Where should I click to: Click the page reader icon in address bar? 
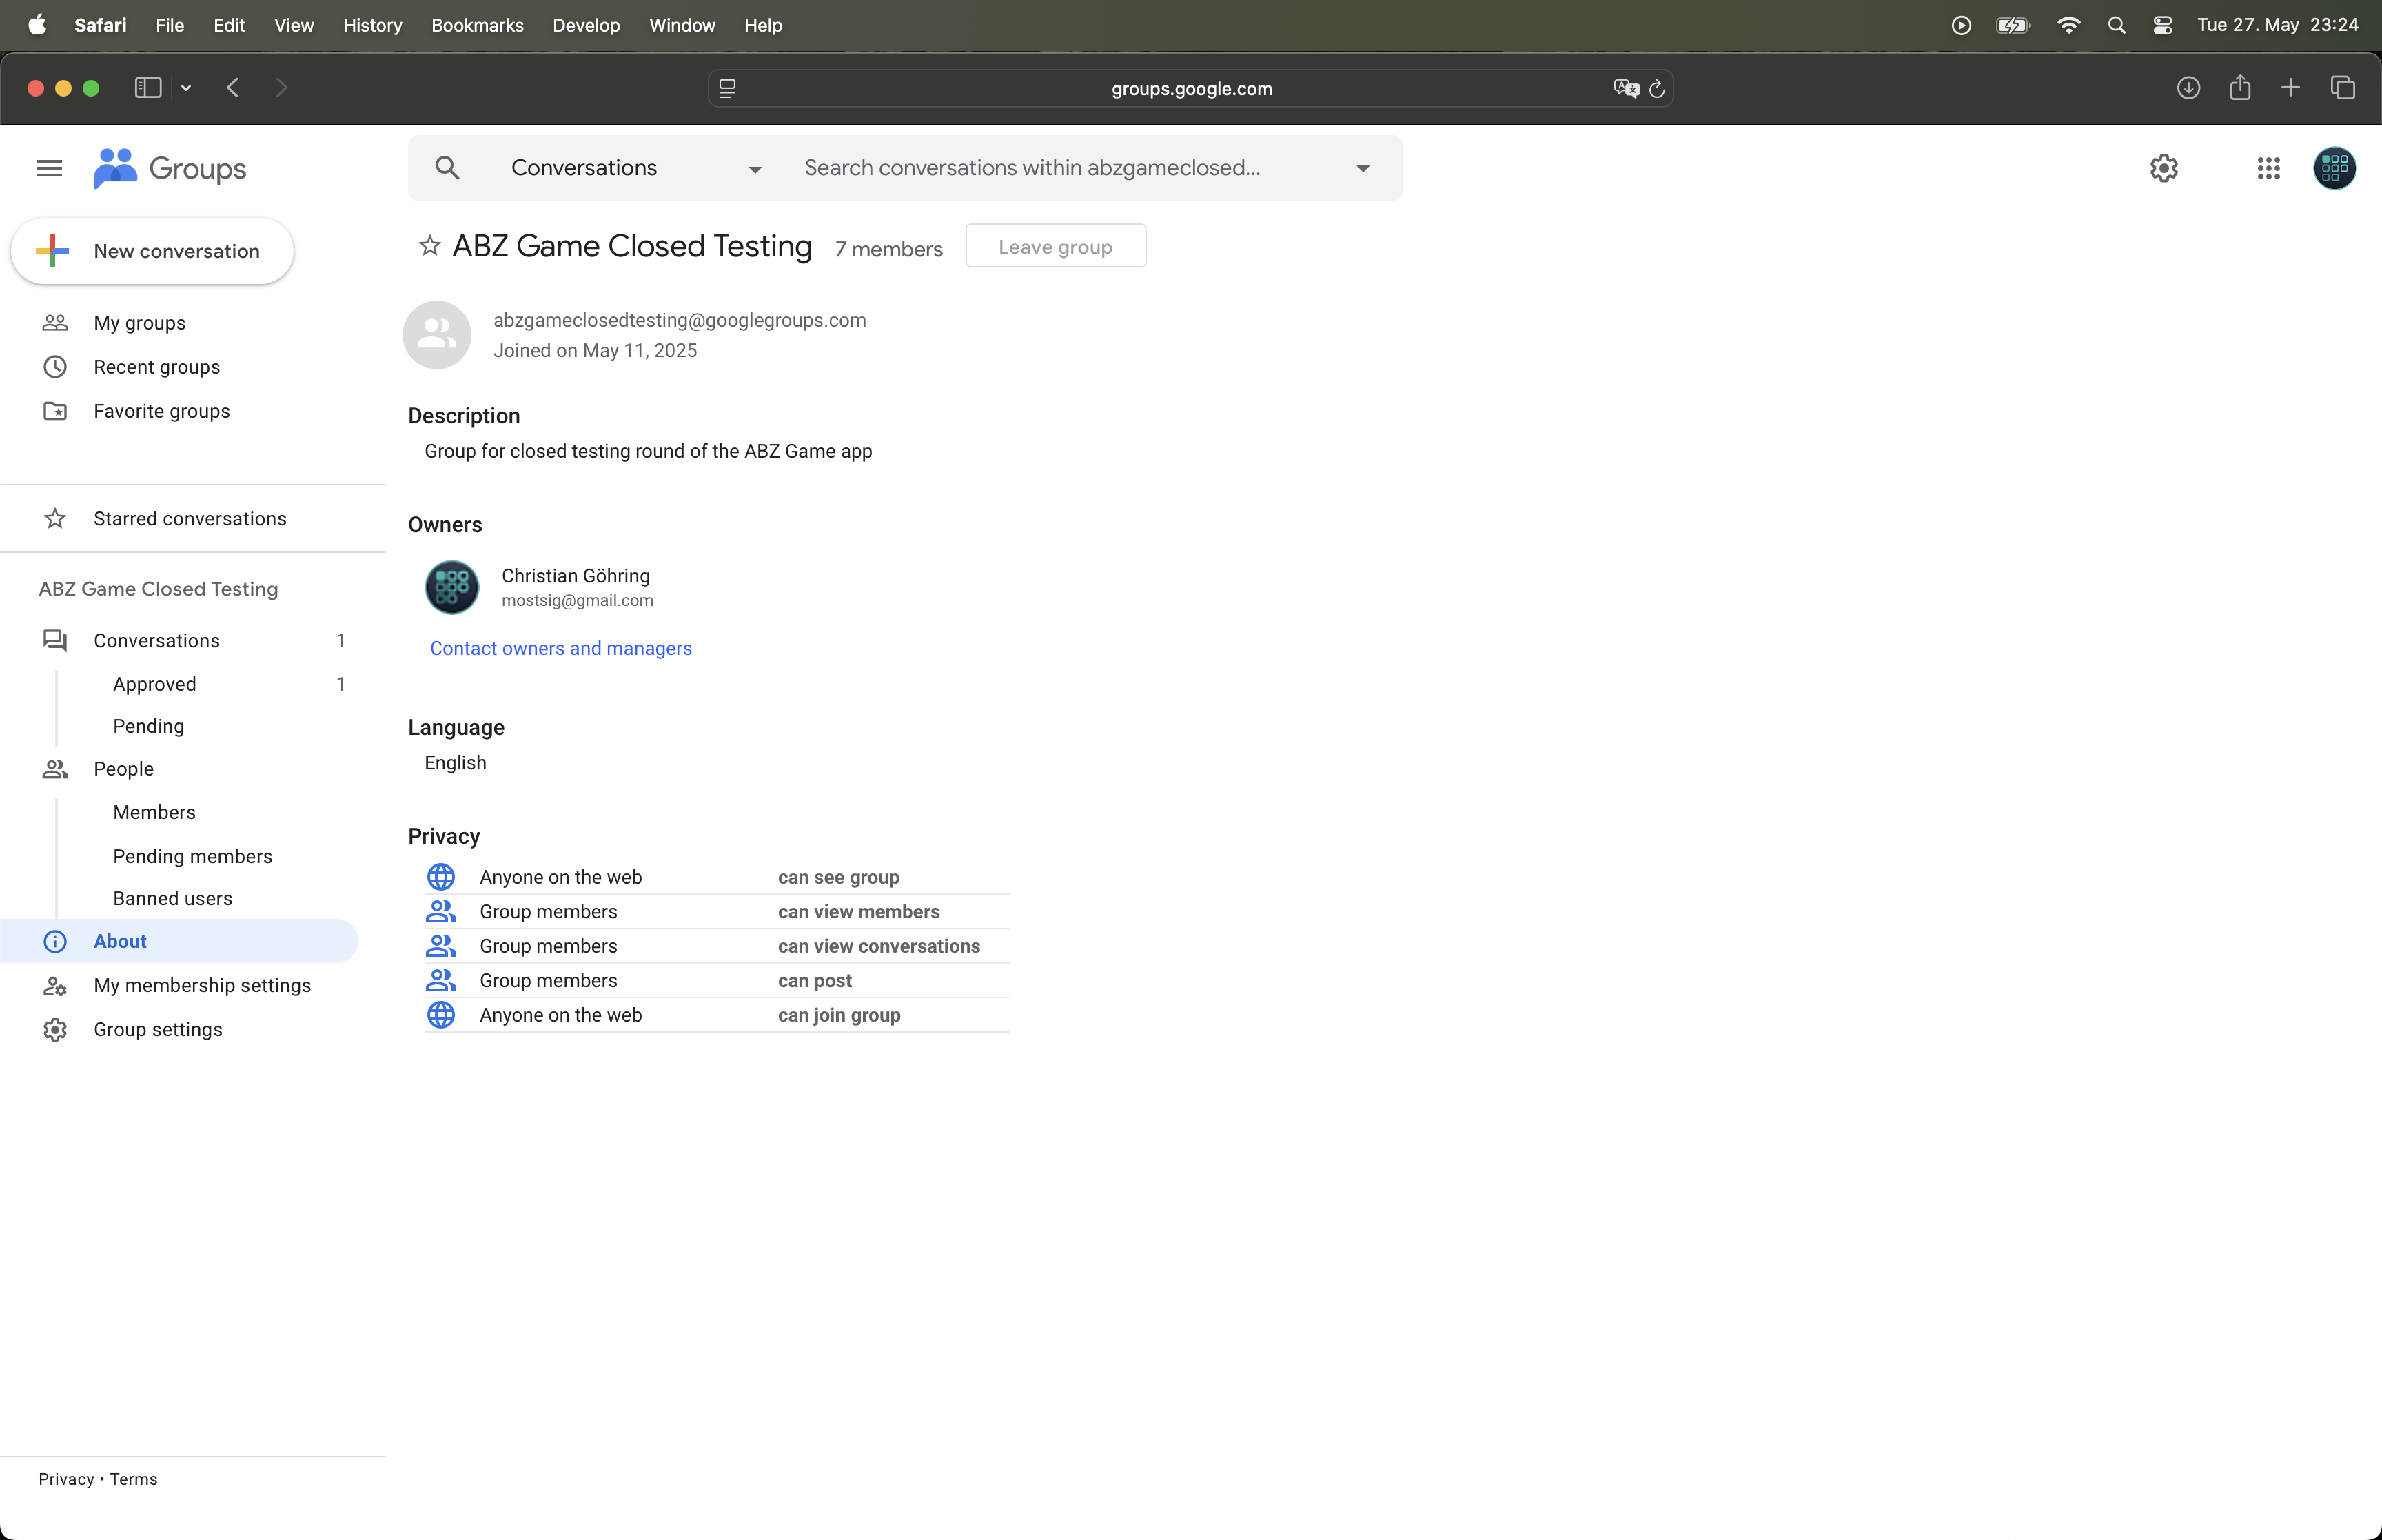coord(728,88)
